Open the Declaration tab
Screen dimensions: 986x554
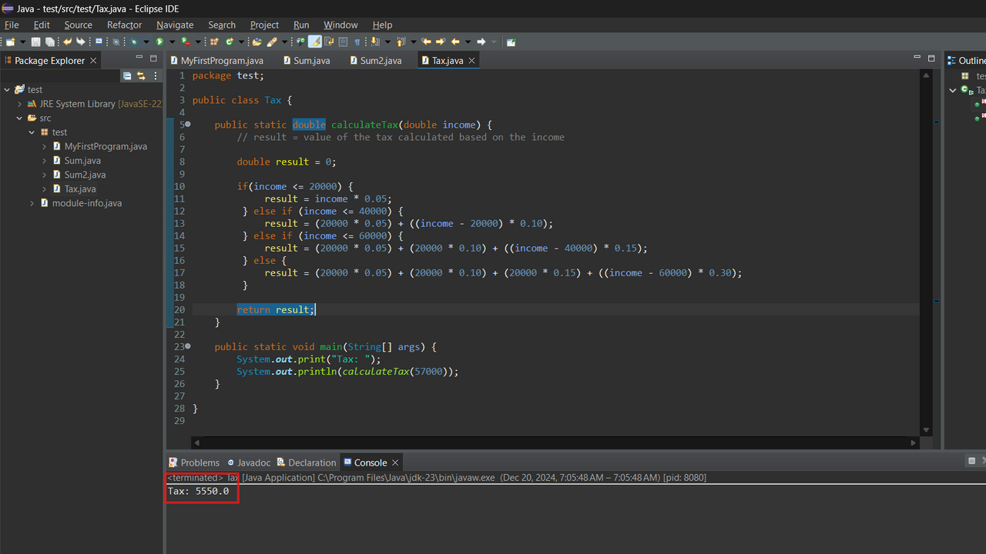pyautogui.click(x=307, y=462)
